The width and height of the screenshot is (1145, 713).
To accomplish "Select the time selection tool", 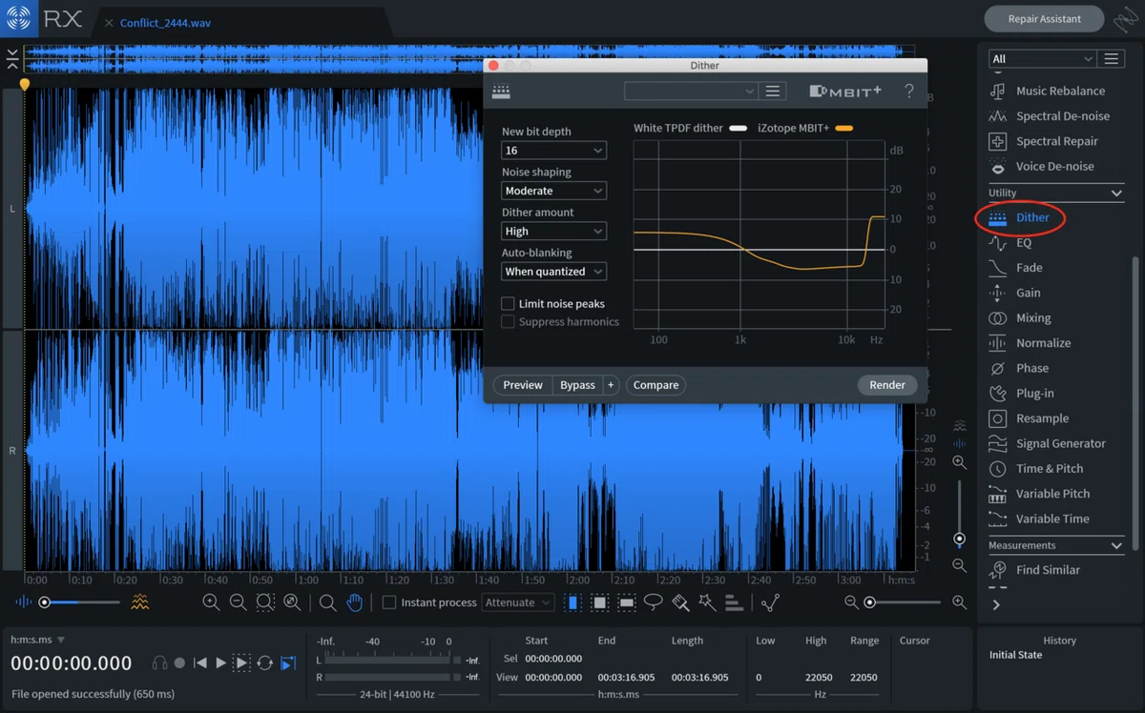I will [572, 602].
